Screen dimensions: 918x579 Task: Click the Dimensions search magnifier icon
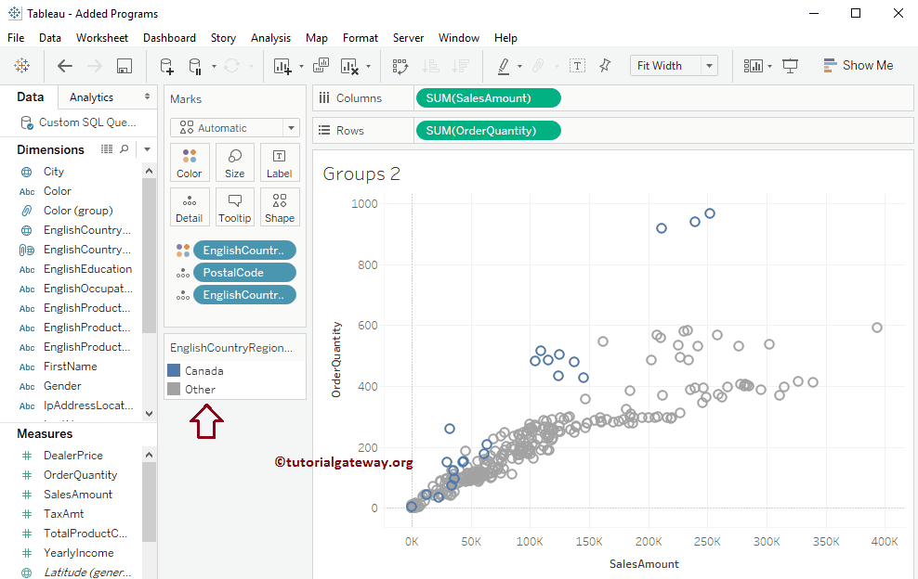pos(125,149)
